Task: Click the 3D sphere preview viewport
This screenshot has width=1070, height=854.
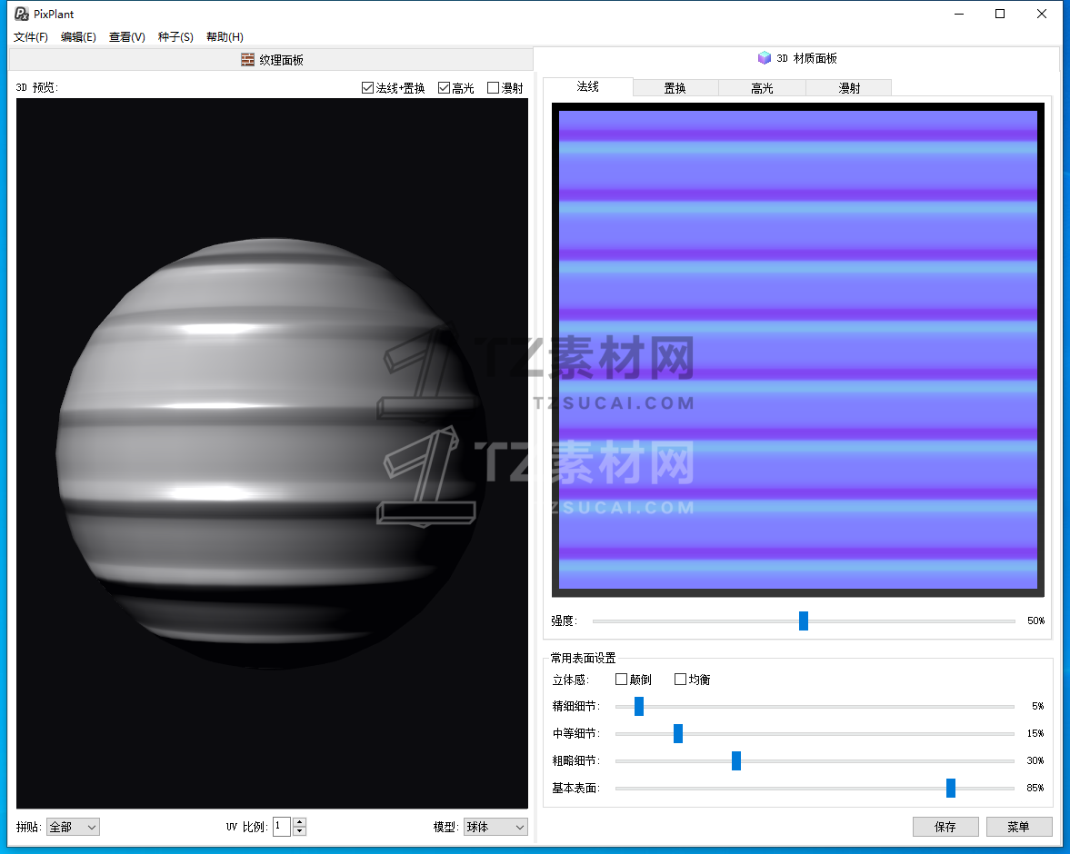Action: point(273,453)
